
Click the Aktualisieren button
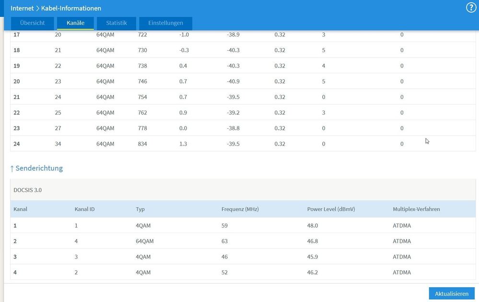point(452,293)
